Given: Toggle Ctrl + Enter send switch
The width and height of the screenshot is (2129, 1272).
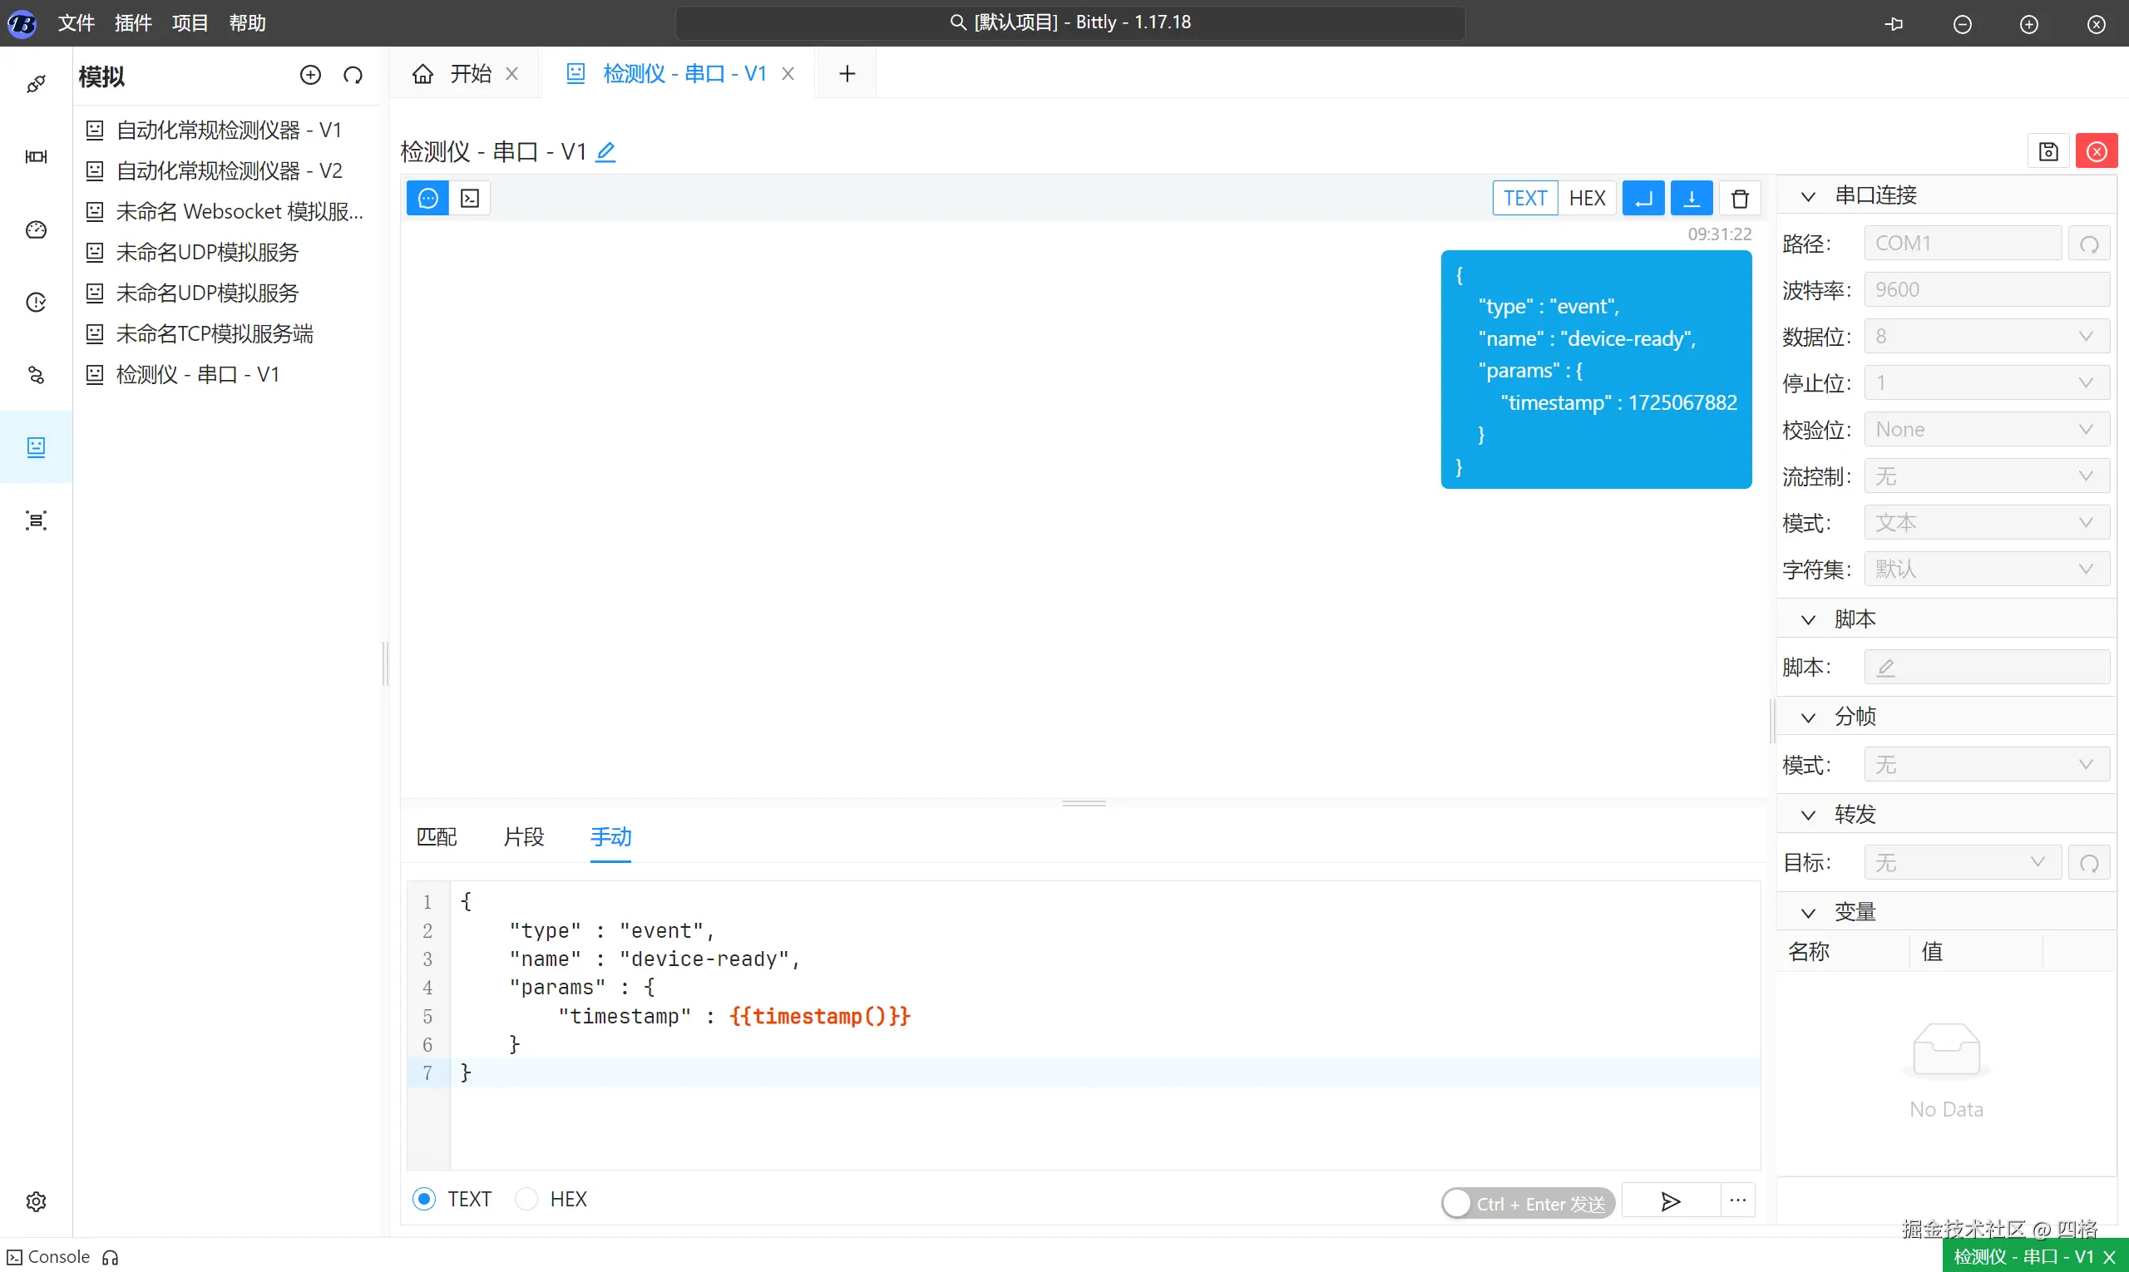Looking at the screenshot, I should tap(1528, 1202).
